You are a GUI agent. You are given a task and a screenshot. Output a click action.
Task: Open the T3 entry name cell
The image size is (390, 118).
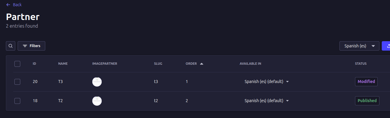[61, 82]
